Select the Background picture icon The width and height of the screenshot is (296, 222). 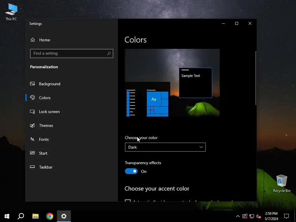(32, 84)
